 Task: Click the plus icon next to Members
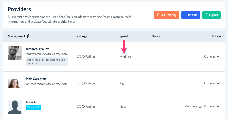click(200, 106)
